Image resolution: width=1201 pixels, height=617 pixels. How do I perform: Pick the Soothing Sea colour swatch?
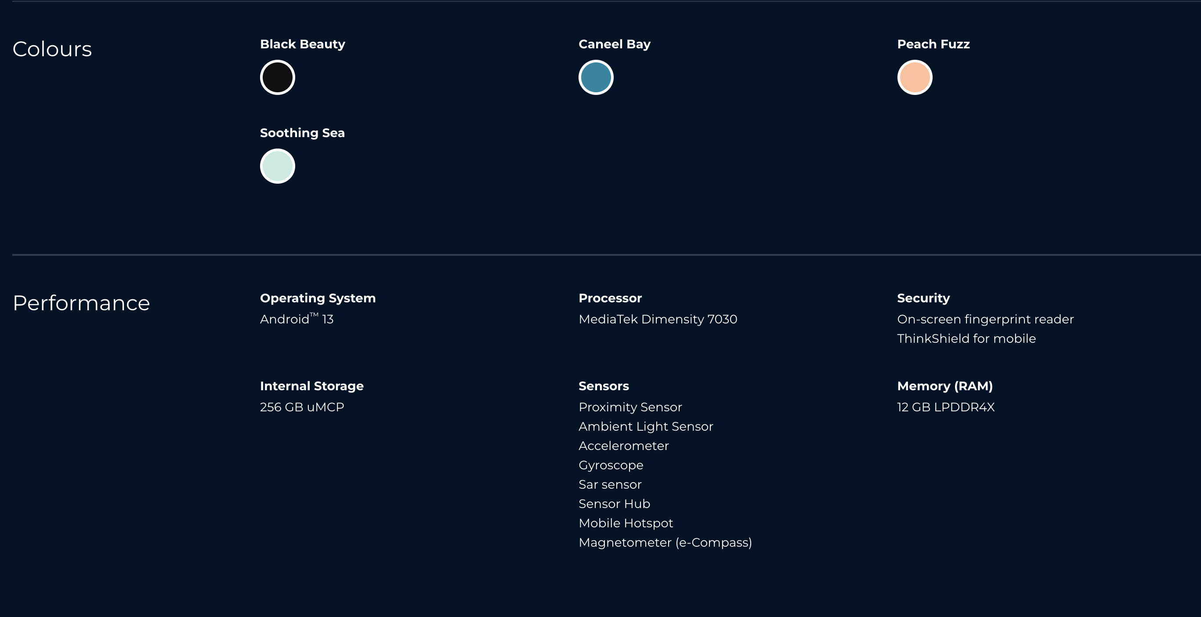[x=277, y=166]
